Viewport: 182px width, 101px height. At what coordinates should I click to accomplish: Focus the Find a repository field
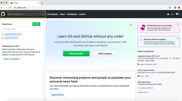[x=21, y=29]
